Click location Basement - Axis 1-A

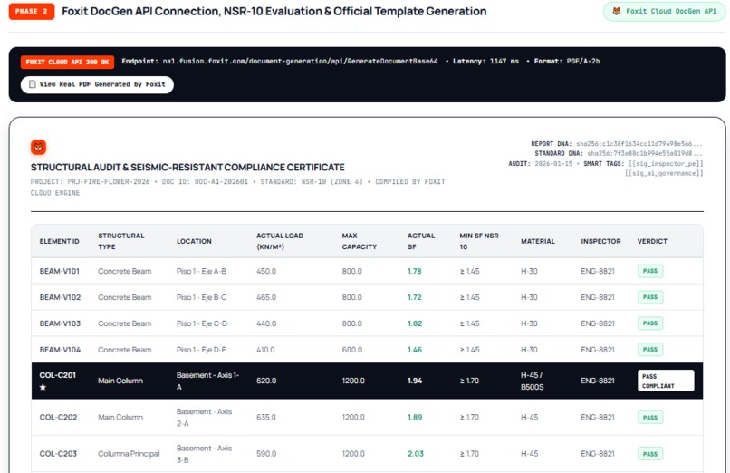tap(207, 381)
